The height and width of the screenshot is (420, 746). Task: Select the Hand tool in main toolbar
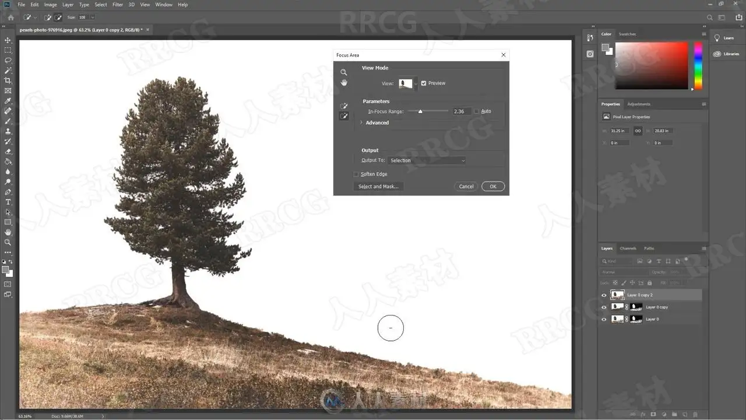pyautogui.click(x=8, y=232)
